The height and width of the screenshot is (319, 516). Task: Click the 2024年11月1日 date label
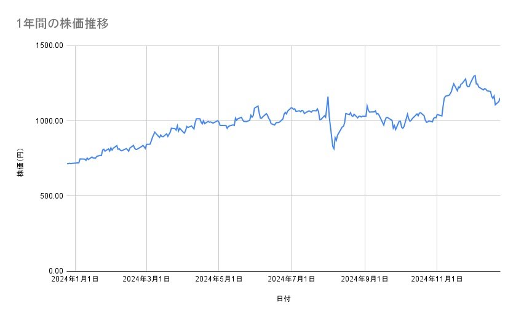[436, 279]
